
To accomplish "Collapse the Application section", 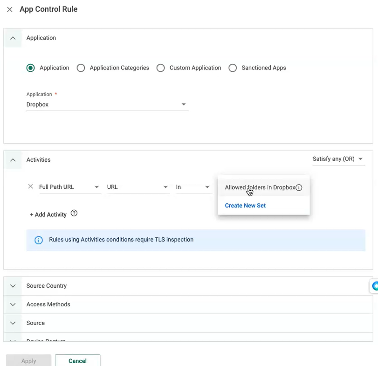I will (13, 38).
